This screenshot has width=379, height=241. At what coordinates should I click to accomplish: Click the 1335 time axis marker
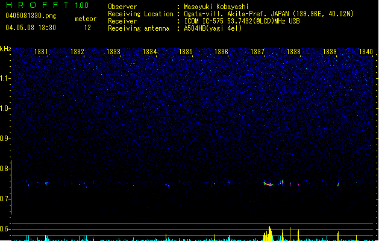(x=186, y=52)
